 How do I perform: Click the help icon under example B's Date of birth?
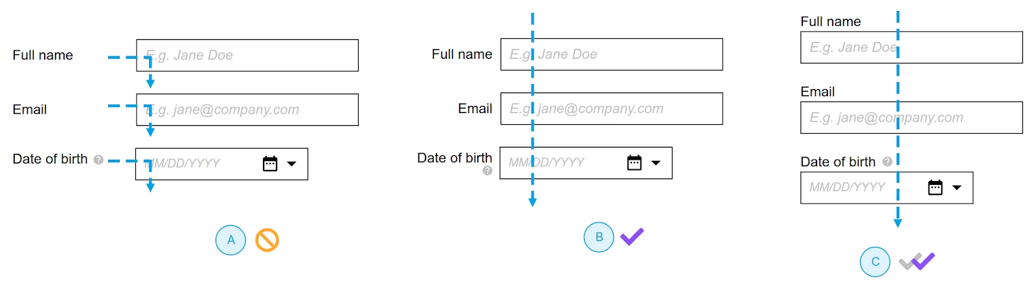488,171
